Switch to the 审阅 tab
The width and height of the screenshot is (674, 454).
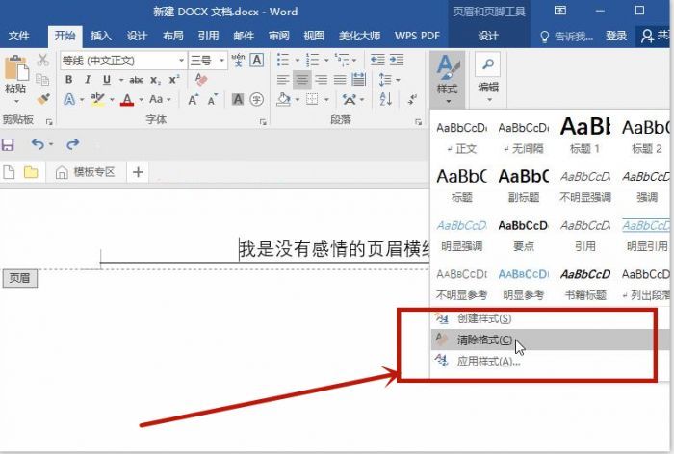point(279,37)
